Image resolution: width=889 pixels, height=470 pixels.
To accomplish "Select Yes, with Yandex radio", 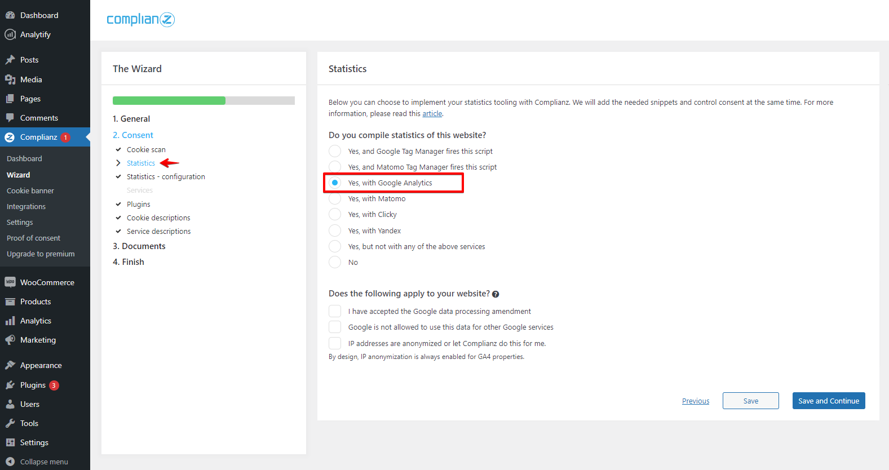I will pyautogui.click(x=335, y=230).
